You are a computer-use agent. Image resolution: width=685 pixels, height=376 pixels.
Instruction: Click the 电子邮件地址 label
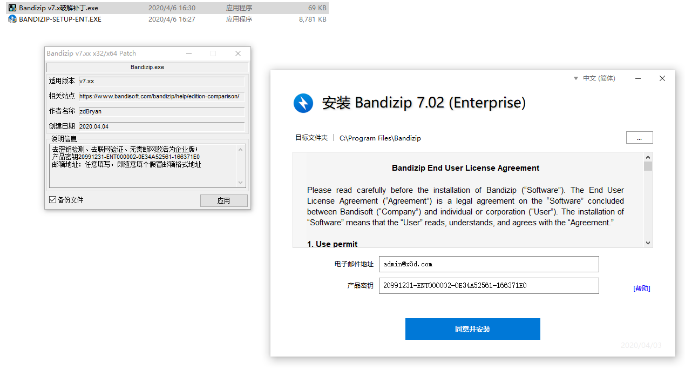pyautogui.click(x=354, y=264)
